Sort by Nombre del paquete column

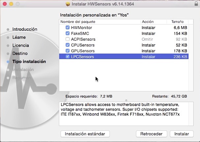point(78,21)
